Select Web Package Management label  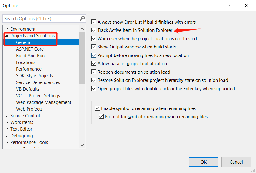point(44,102)
